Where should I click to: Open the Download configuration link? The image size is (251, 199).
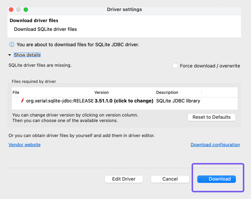point(215,145)
